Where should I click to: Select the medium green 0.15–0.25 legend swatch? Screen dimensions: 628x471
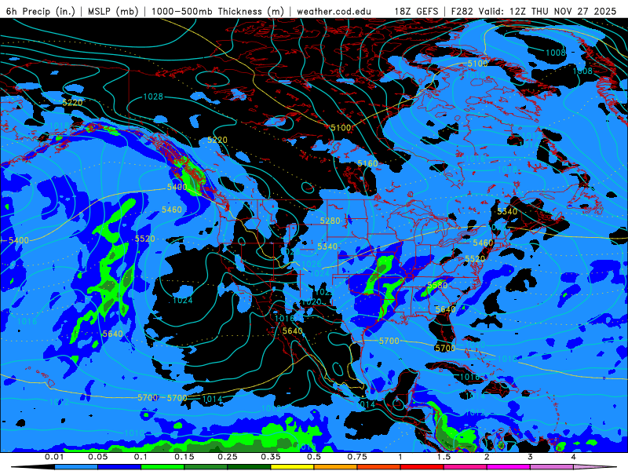click(206, 467)
